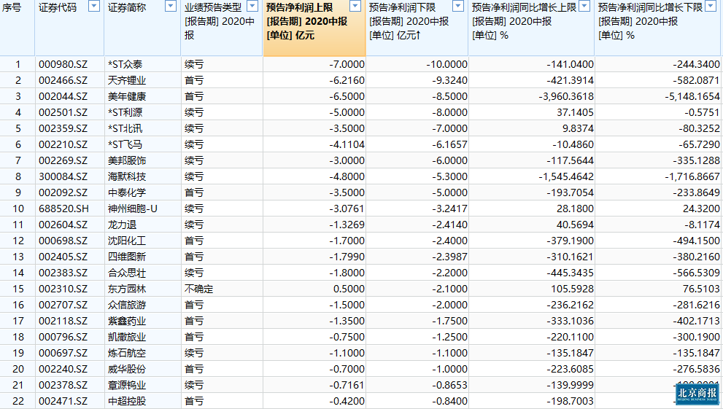Click upper profit value -7.0000
Screen dimensions: 723x409
347,64
